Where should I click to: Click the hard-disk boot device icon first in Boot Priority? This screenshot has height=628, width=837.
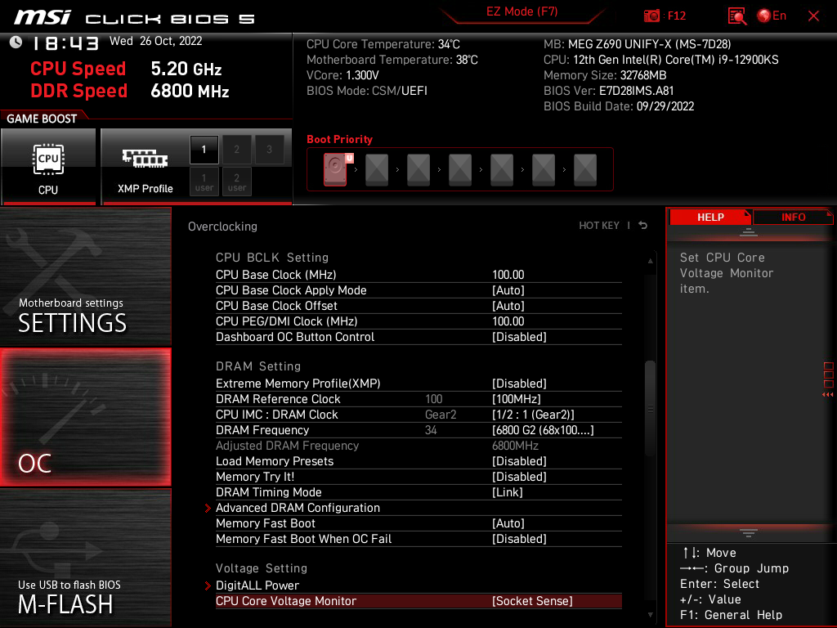tap(335, 169)
